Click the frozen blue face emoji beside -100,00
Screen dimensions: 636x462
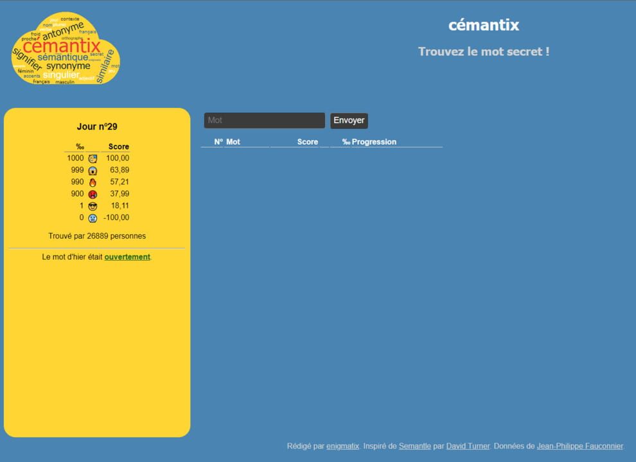click(93, 218)
